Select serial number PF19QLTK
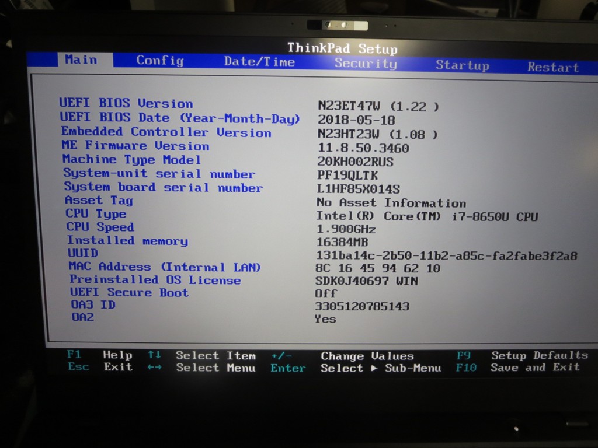The image size is (598, 448). (347, 175)
